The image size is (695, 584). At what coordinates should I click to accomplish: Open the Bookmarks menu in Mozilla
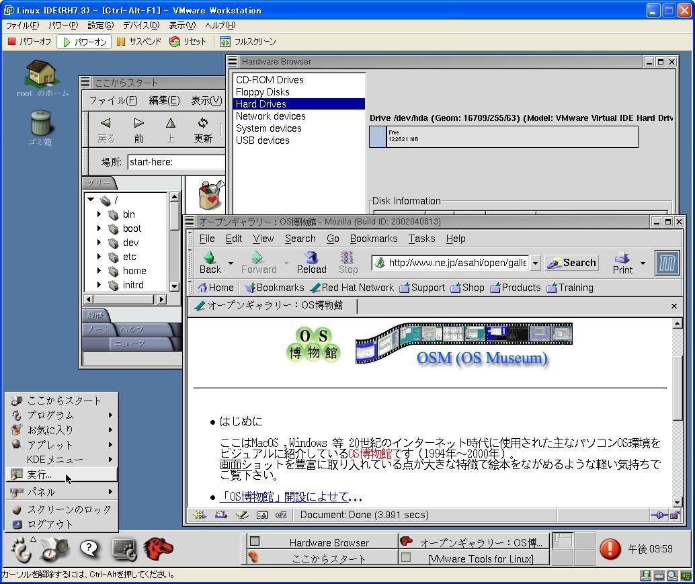373,239
